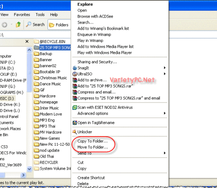The image size is (217, 188).
Task: Expand the SnagIt submenu arrow
Action: coord(165,68)
